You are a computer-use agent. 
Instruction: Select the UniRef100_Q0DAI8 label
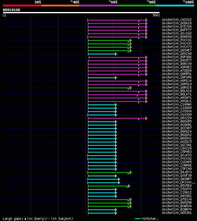coord(177,23)
